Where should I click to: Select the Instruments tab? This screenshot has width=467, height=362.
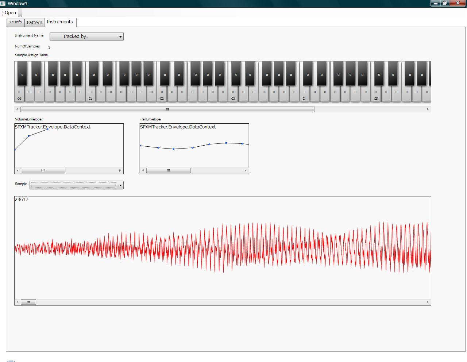tap(60, 22)
